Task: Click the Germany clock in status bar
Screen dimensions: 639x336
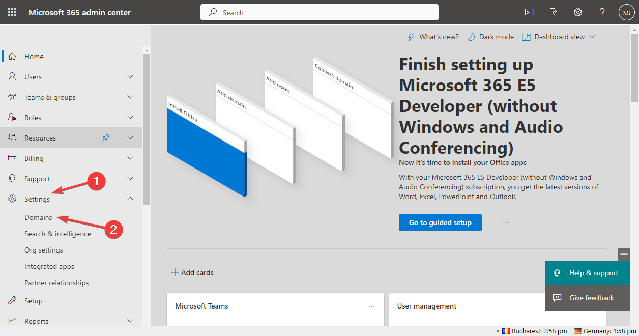Action: click(604, 331)
